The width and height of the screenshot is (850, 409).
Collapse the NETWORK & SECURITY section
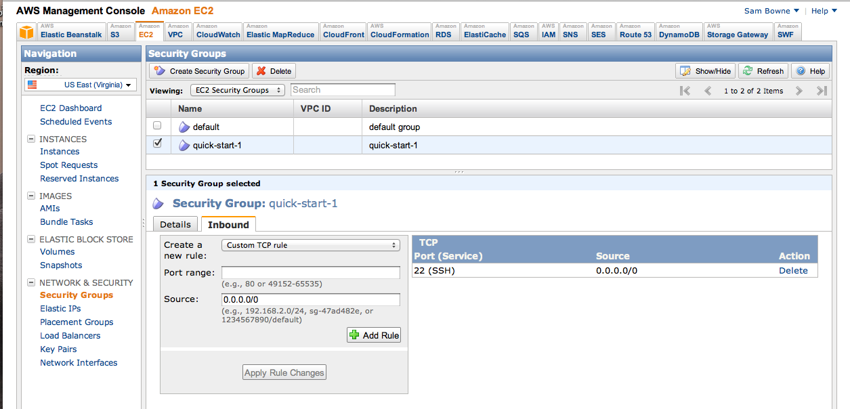click(31, 282)
